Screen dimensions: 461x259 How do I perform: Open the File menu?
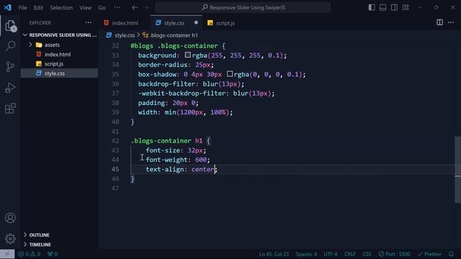pyautogui.click(x=22, y=8)
